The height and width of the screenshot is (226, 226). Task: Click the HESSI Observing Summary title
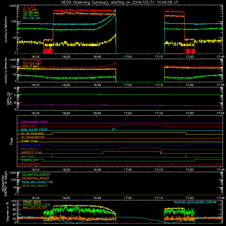click(120, 3)
